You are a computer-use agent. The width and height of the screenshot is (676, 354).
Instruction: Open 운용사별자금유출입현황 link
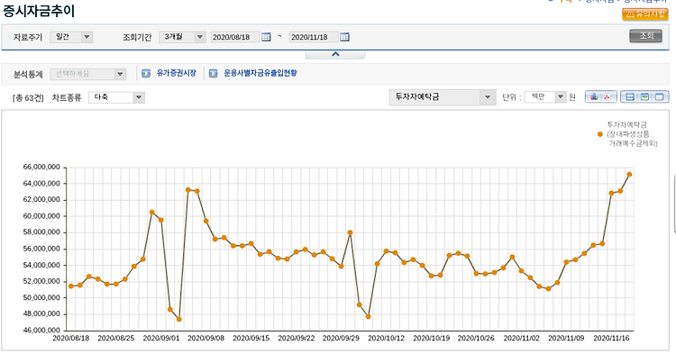(x=260, y=73)
